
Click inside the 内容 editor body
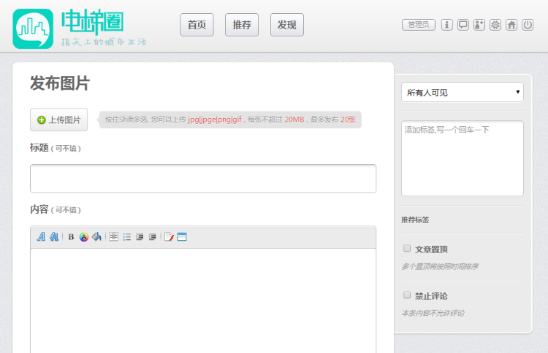(x=203, y=300)
